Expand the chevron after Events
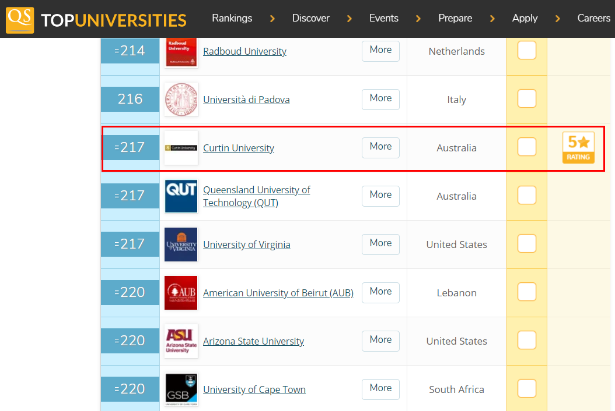 (418, 19)
